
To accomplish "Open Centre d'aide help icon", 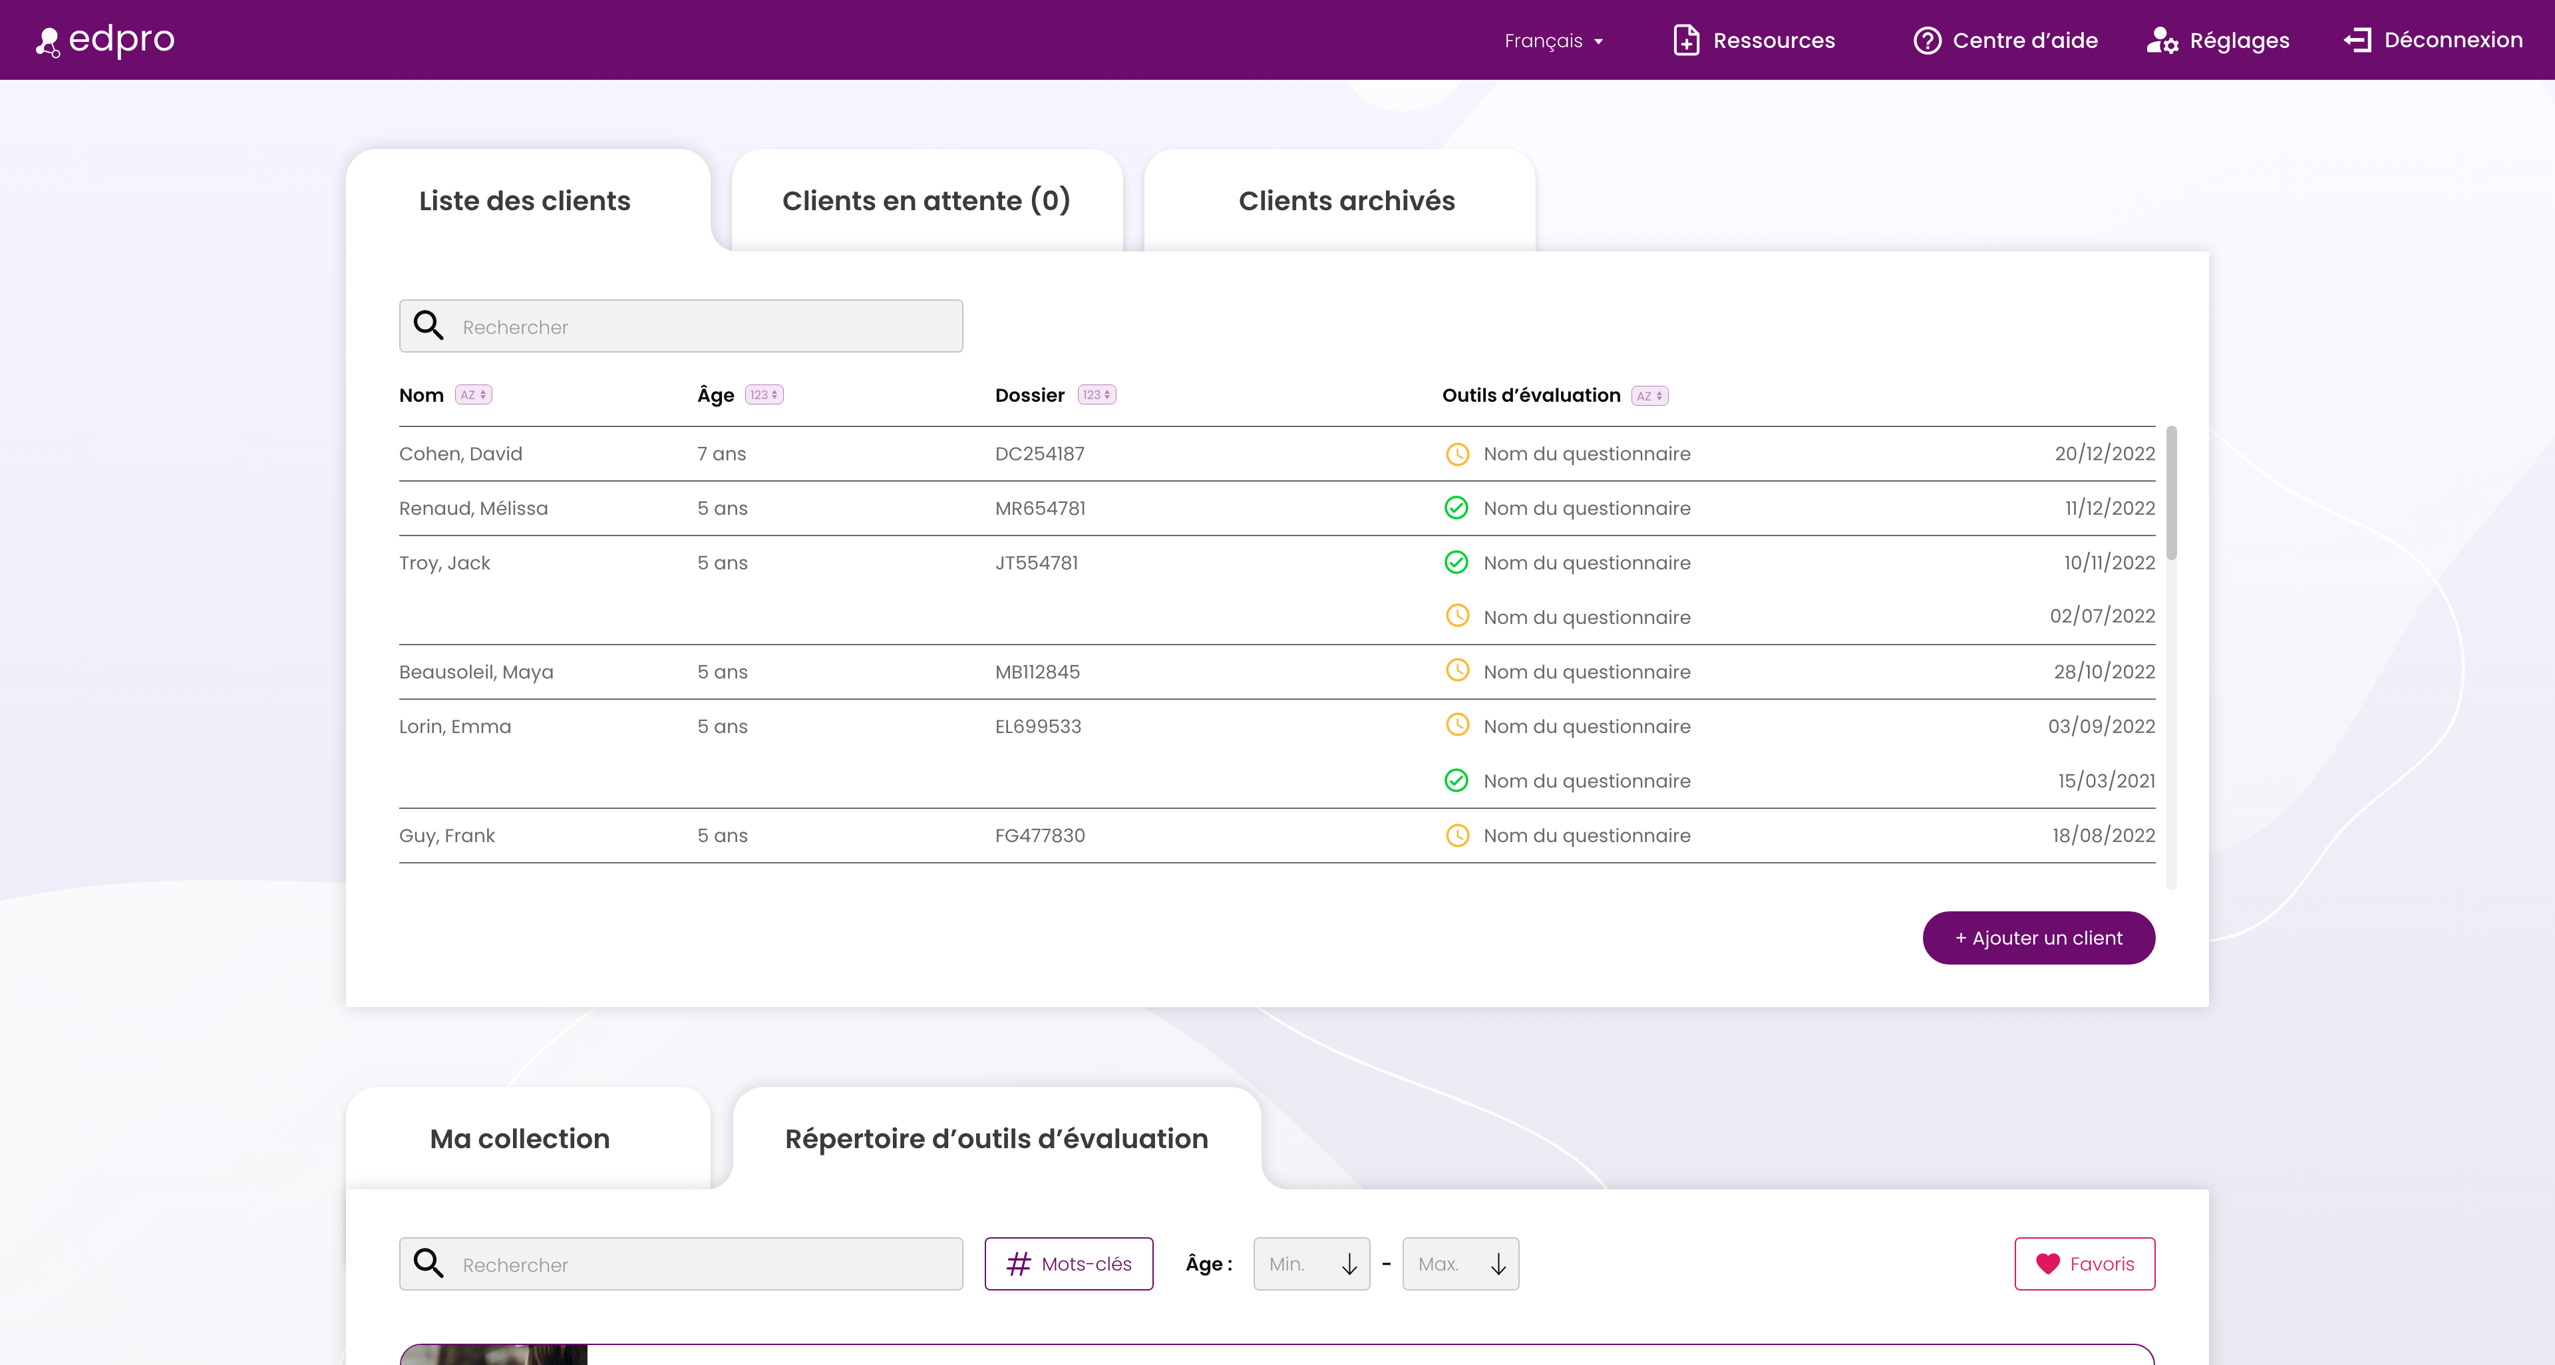I will point(1926,41).
